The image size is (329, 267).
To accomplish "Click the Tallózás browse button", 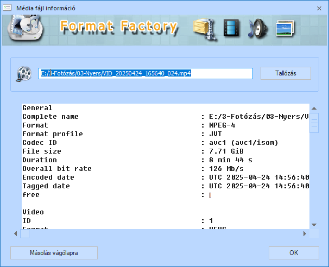I will pos(286,73).
